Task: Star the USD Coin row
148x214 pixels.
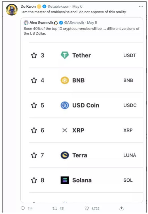Action: [34, 105]
